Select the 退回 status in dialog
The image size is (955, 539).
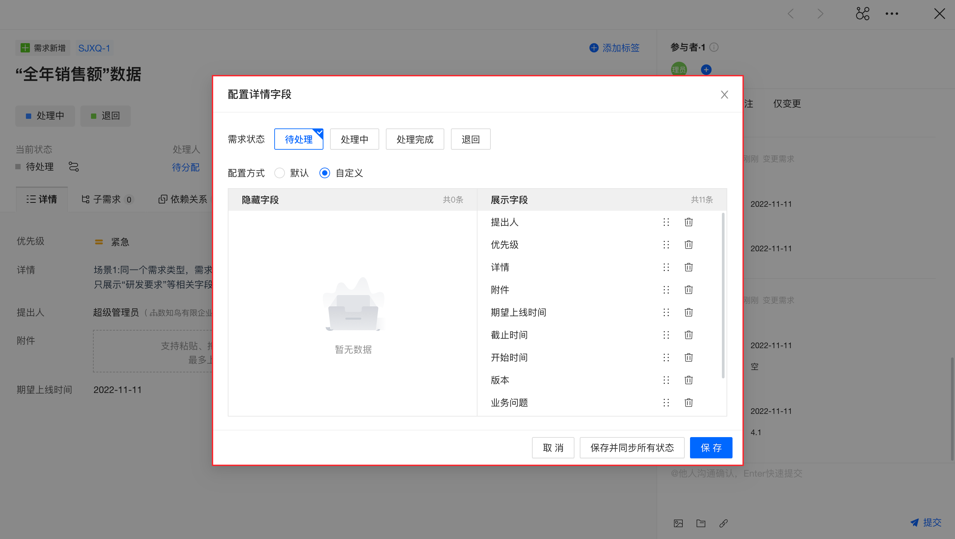pyautogui.click(x=470, y=139)
